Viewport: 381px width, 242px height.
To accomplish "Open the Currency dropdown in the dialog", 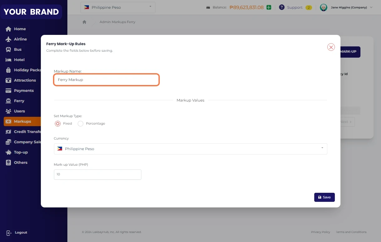I will pyautogui.click(x=190, y=149).
